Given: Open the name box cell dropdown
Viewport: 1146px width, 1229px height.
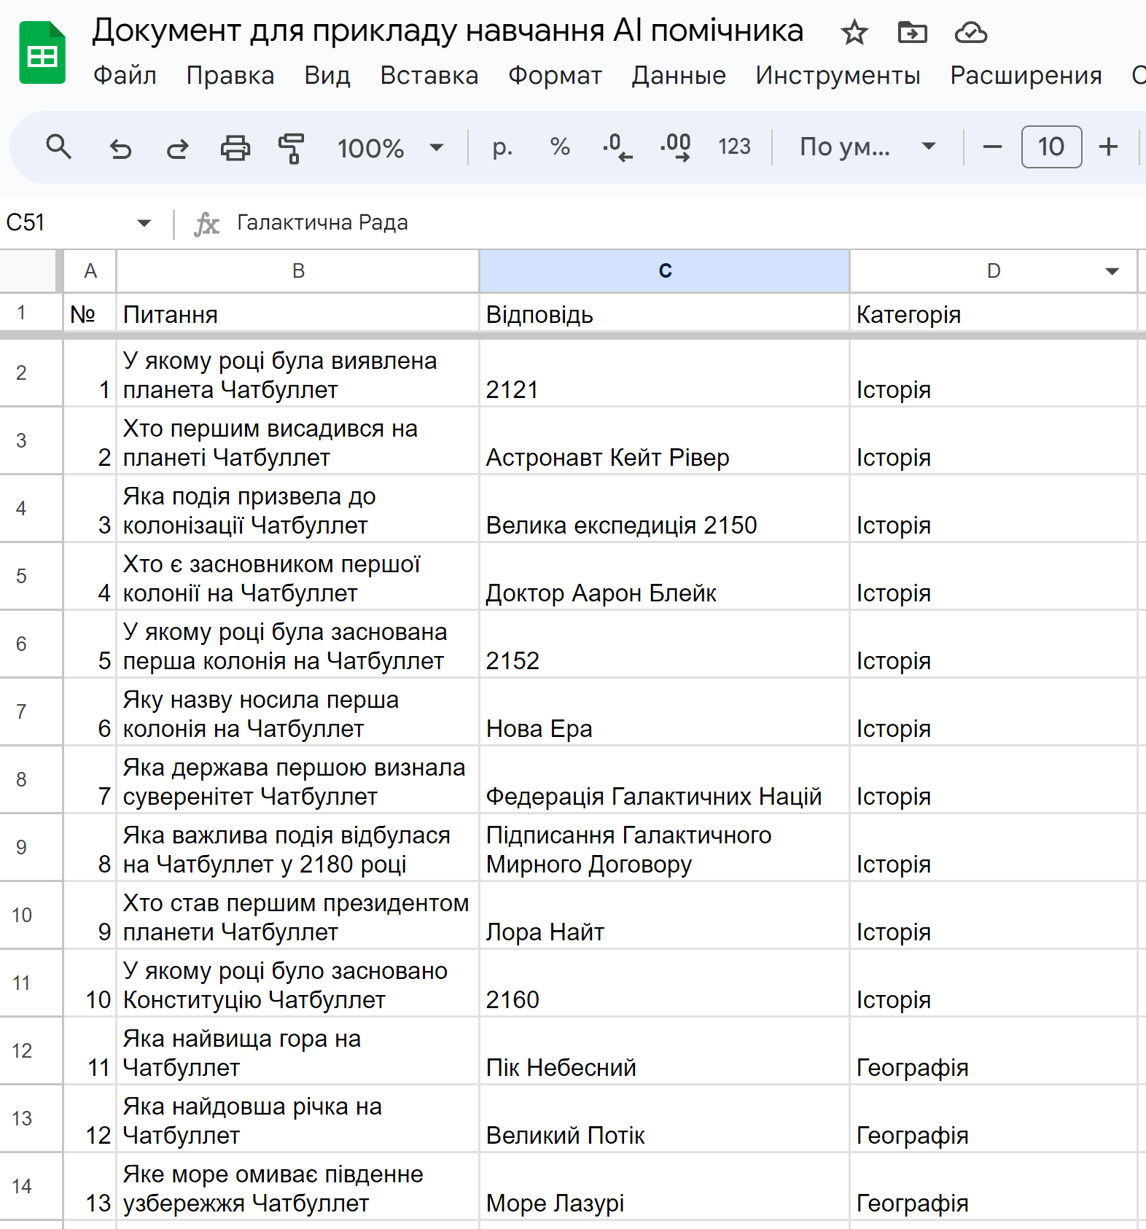Looking at the screenshot, I should coord(144,223).
